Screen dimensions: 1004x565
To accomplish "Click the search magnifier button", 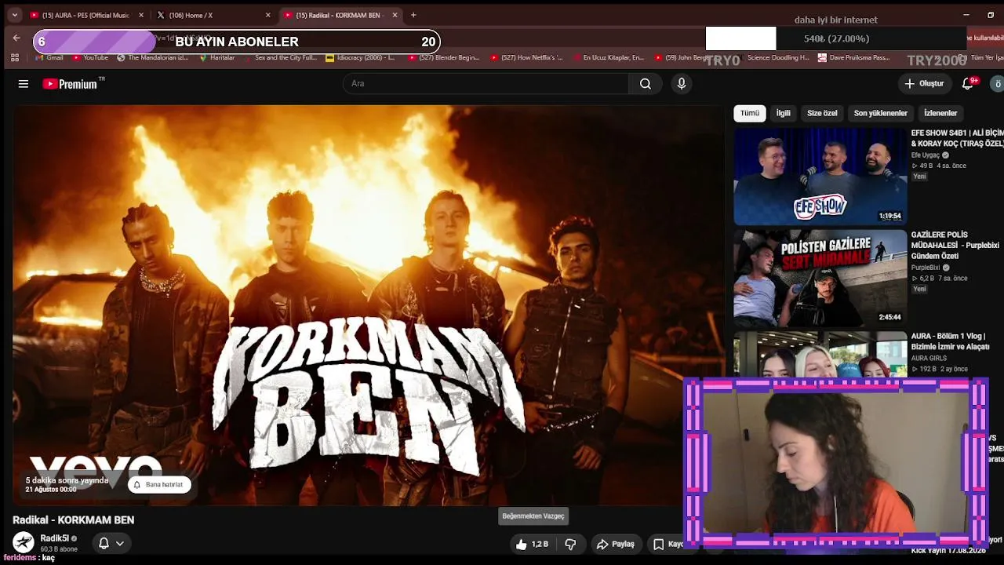I will [x=646, y=84].
